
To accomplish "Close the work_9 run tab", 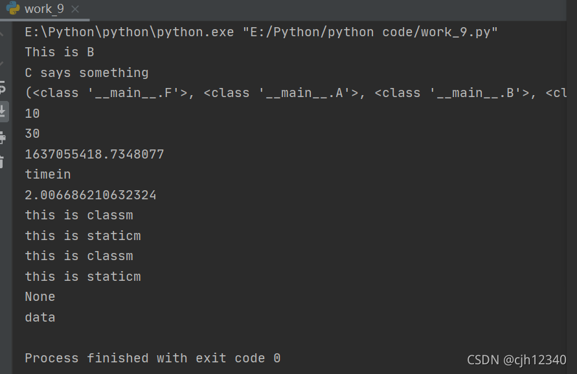I will [75, 9].
